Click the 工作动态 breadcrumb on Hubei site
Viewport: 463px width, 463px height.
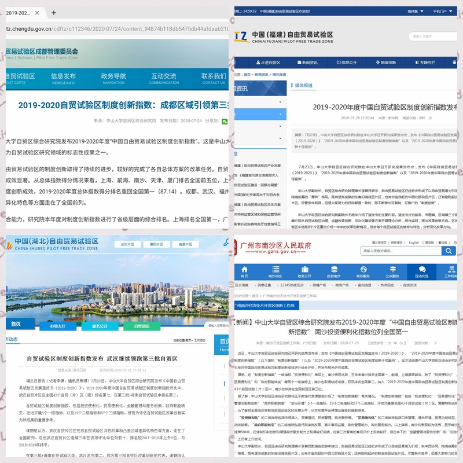200,340
